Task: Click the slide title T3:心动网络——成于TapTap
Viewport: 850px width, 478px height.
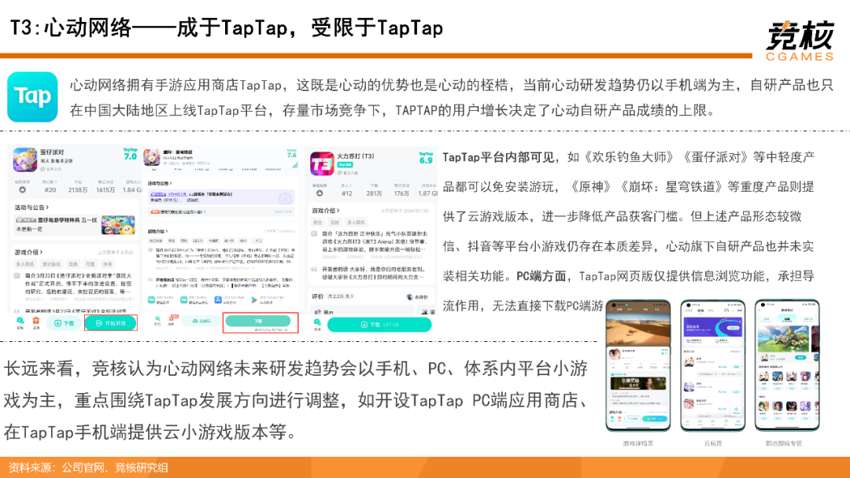Action: pos(226,28)
